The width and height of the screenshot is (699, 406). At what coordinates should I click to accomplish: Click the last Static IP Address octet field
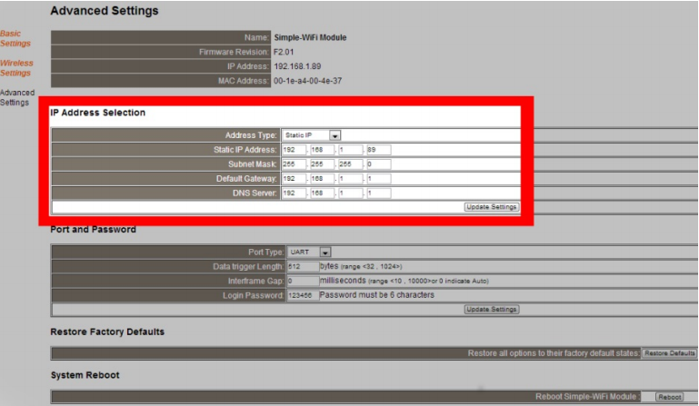point(378,150)
